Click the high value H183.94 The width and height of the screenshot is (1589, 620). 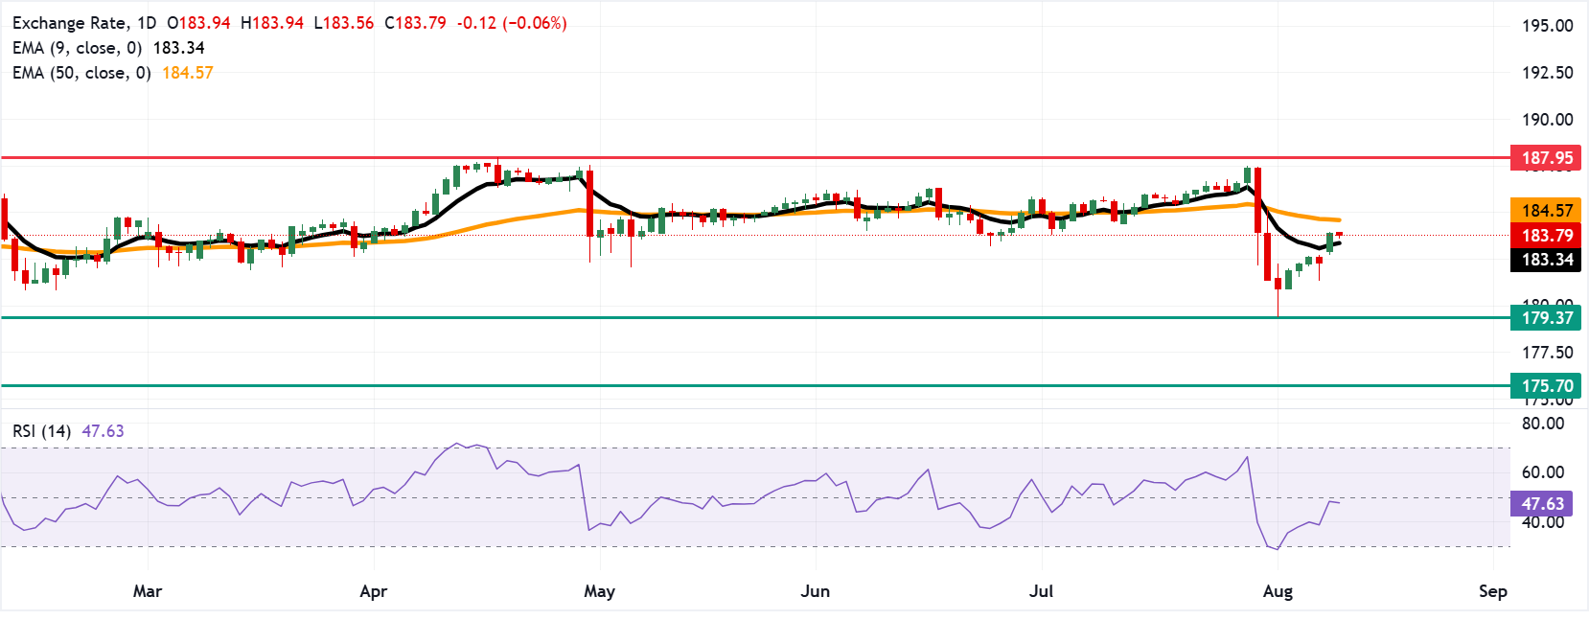(x=271, y=23)
